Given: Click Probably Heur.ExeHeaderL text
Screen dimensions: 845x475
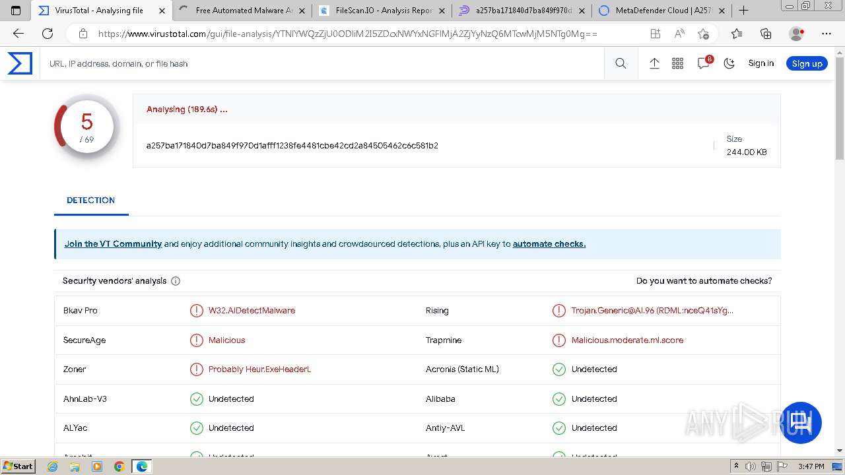Looking at the screenshot, I should [259, 369].
